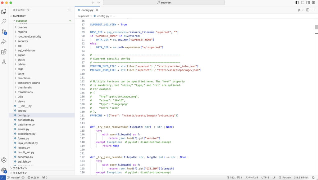318x180 pixels.
Task: Switch to the Explorer view
Action: 4,11
